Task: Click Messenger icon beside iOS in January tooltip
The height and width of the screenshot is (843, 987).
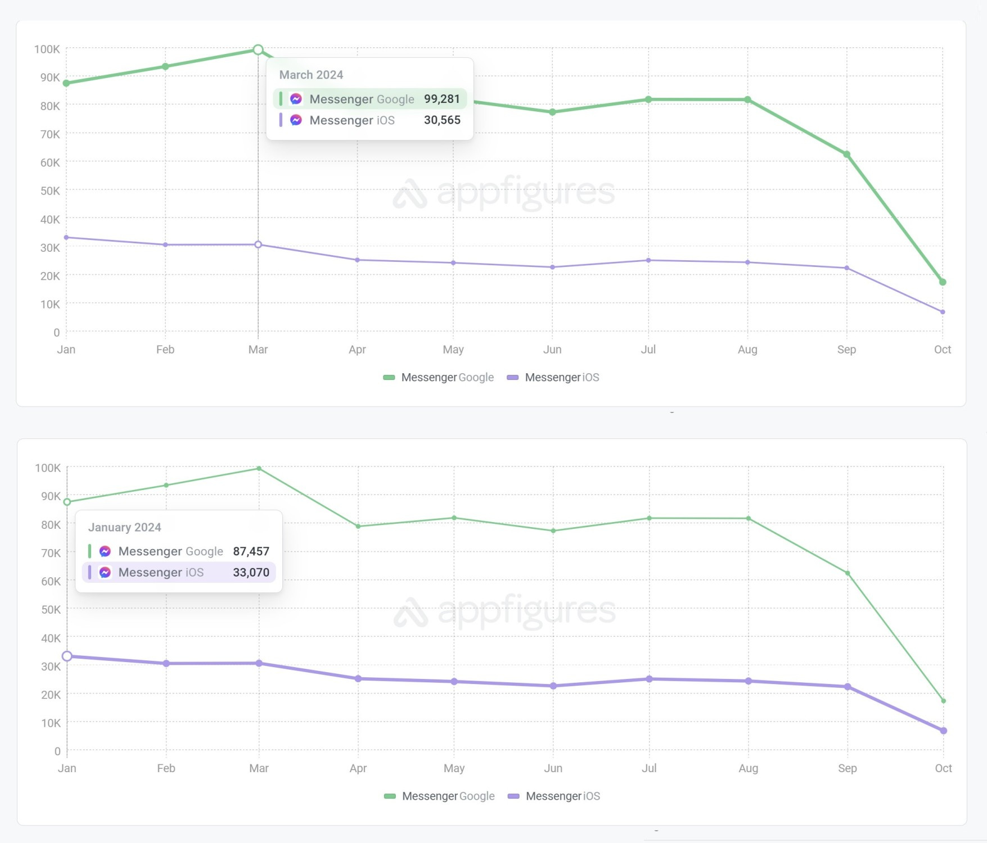Action: [x=105, y=573]
